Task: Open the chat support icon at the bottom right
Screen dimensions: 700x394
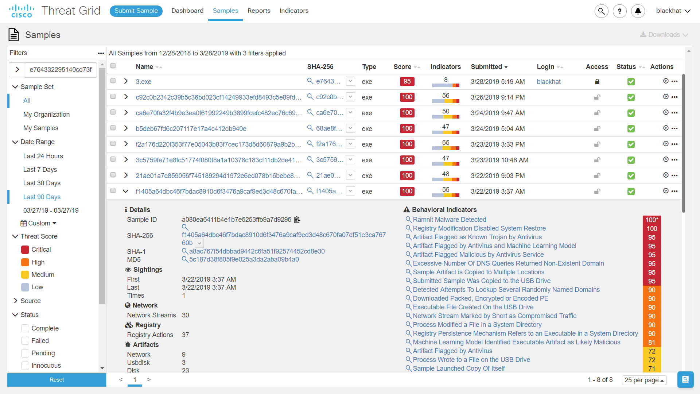Action: [x=685, y=379]
